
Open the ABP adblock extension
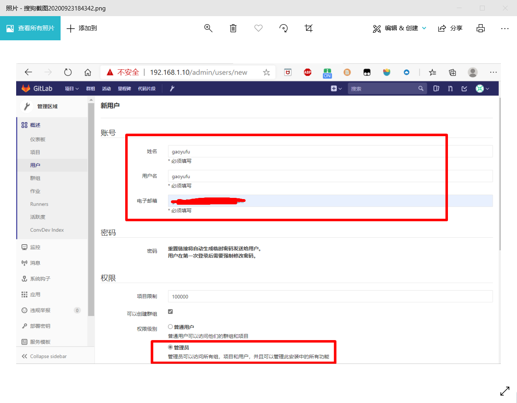pos(308,73)
